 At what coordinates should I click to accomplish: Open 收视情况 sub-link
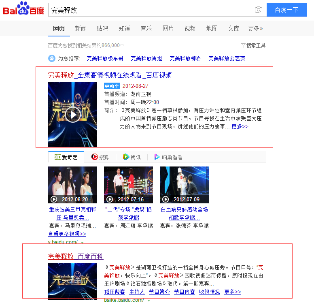click(210, 292)
